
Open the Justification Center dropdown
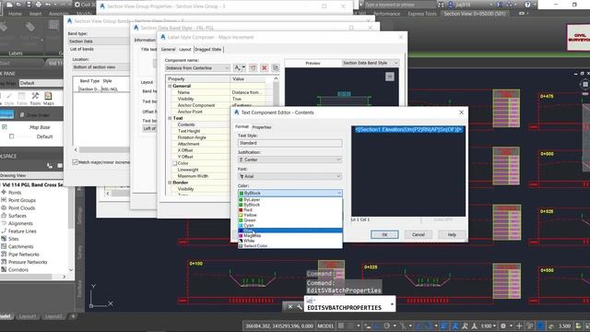[289, 160]
